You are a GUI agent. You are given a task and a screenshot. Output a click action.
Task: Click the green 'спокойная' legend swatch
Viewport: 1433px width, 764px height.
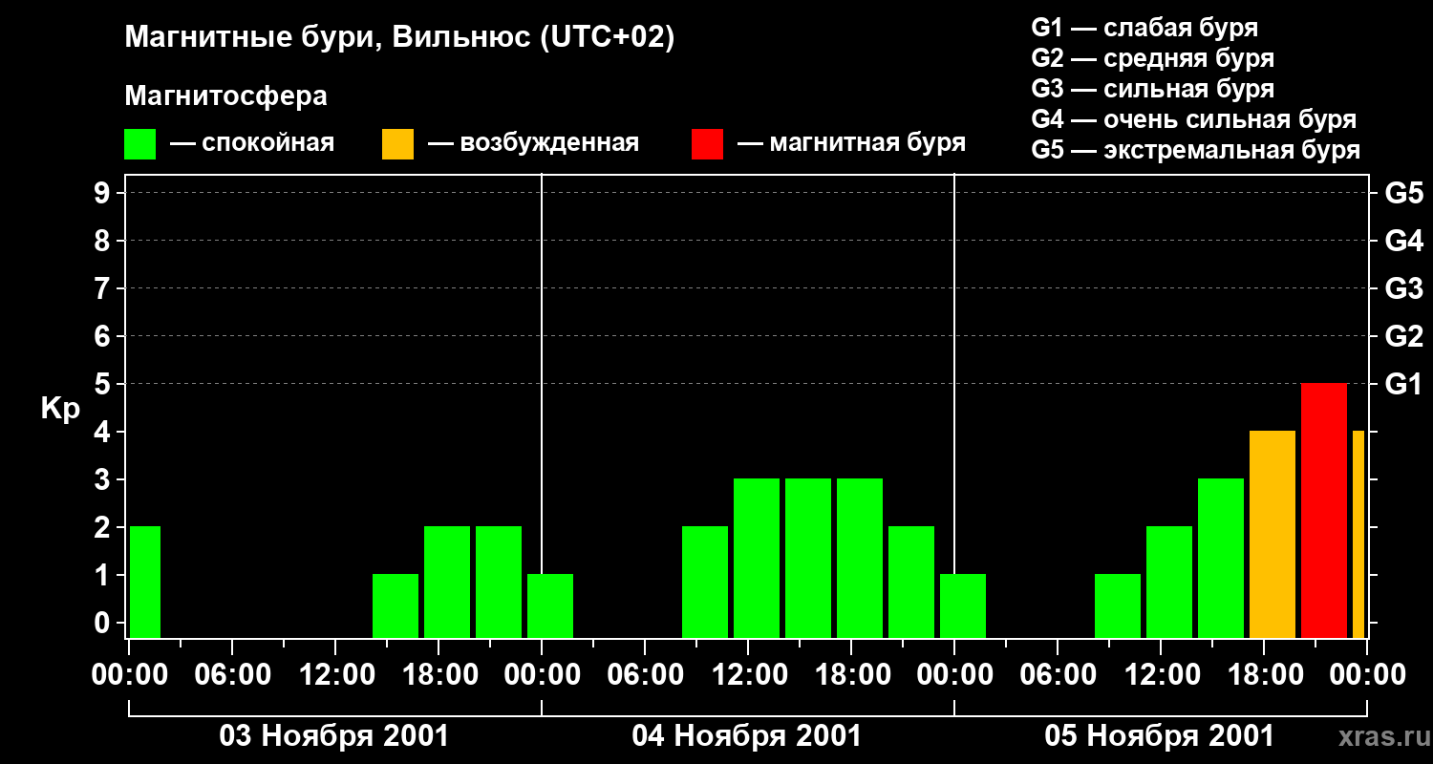pos(139,144)
